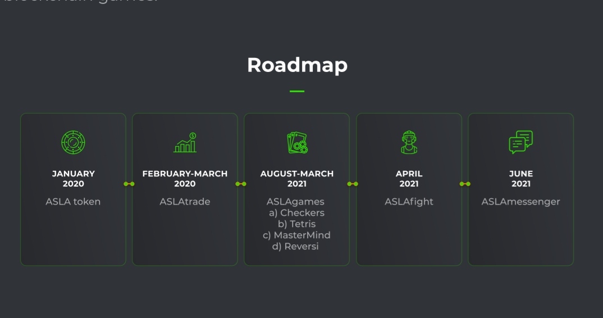Click the Tetris list entry
Screen dimensions: 603x318
click(x=296, y=224)
